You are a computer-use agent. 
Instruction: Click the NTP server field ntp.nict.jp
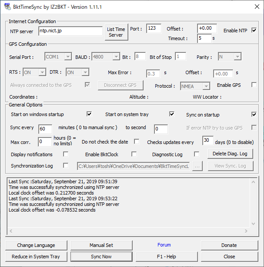point(70,31)
